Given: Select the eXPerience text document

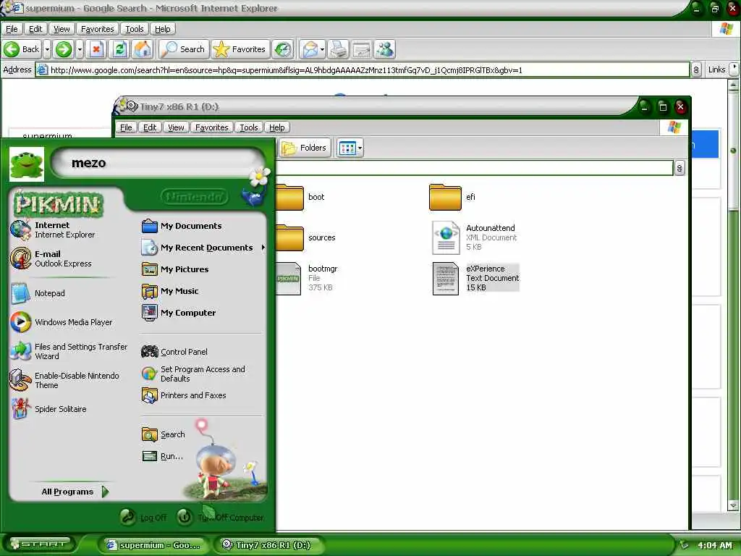Looking at the screenshot, I should 476,278.
